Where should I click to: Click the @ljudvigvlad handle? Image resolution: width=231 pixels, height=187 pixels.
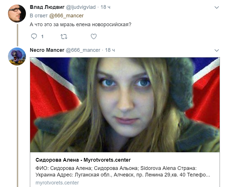pyautogui.click(x=81, y=7)
